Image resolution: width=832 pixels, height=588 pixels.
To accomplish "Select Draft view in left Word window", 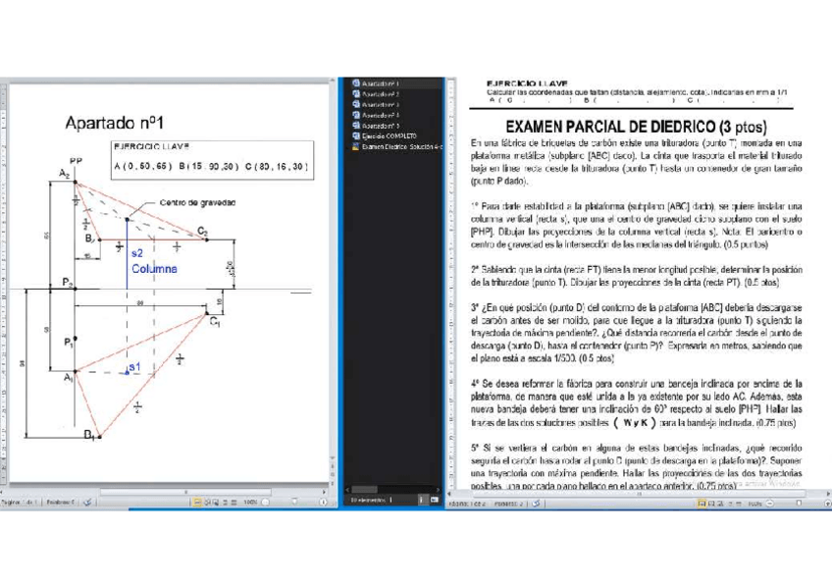I will (234, 502).
